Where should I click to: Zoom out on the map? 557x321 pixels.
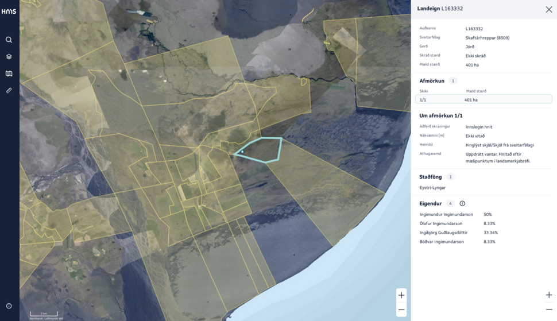click(x=401, y=310)
